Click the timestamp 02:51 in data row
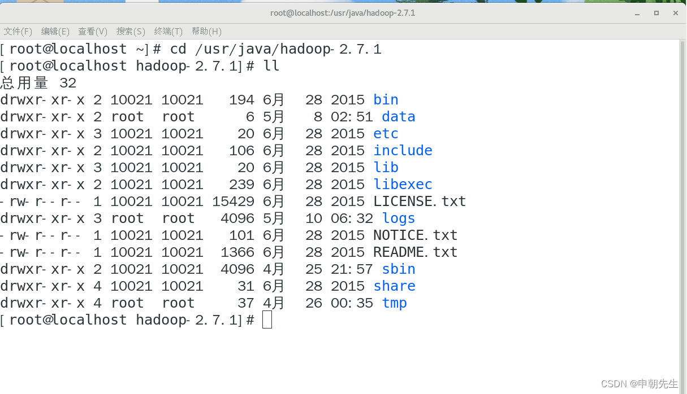The image size is (687, 394). [x=352, y=117]
